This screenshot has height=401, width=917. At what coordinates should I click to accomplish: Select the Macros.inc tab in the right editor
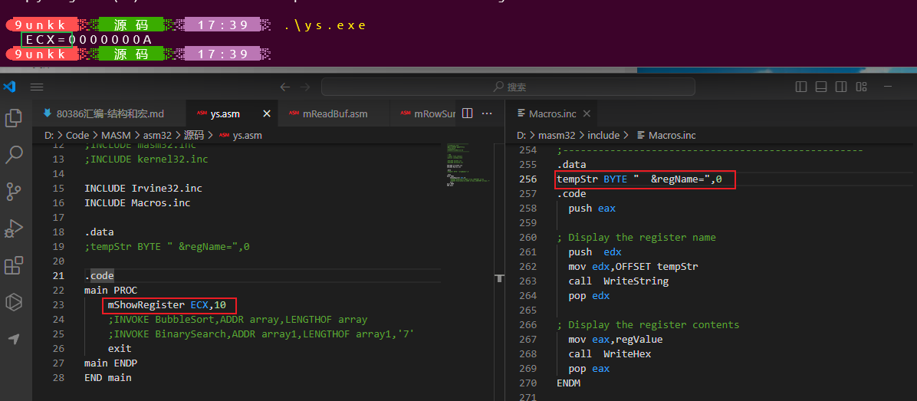click(554, 113)
